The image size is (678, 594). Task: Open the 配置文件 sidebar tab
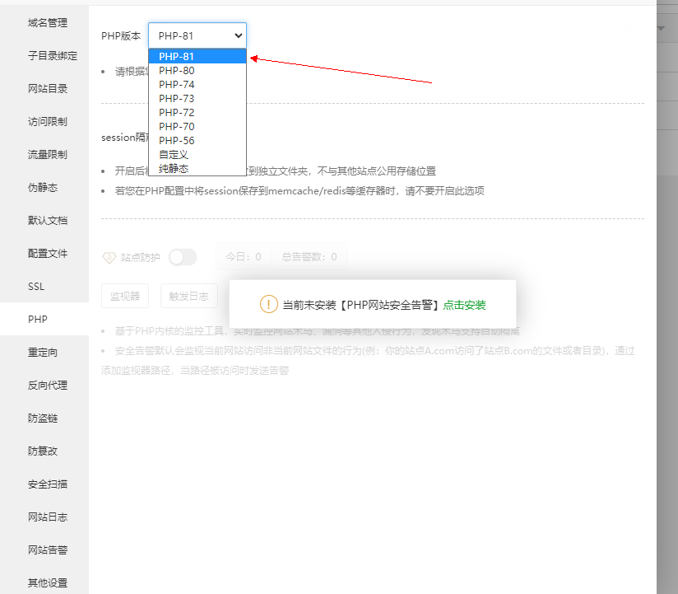48,254
